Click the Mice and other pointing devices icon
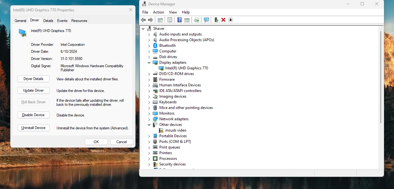This screenshot has height=189, width=394. (155, 108)
